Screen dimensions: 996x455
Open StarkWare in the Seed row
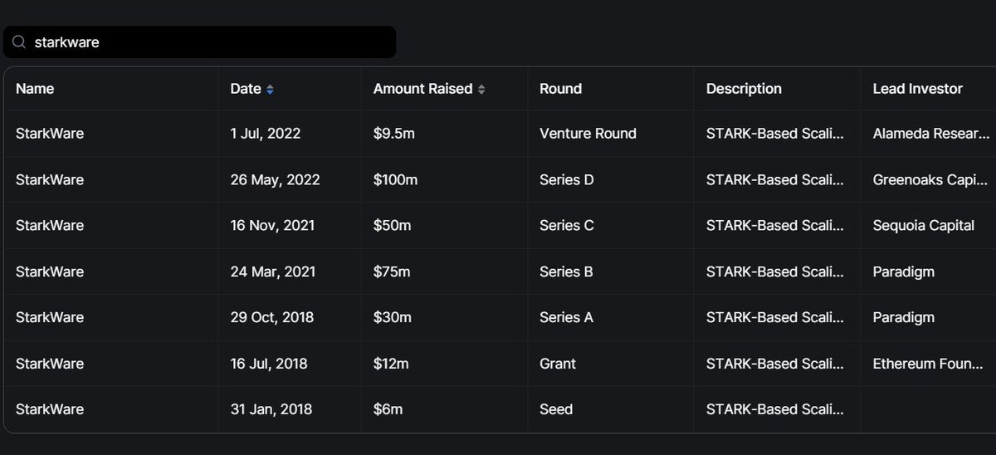click(50, 409)
